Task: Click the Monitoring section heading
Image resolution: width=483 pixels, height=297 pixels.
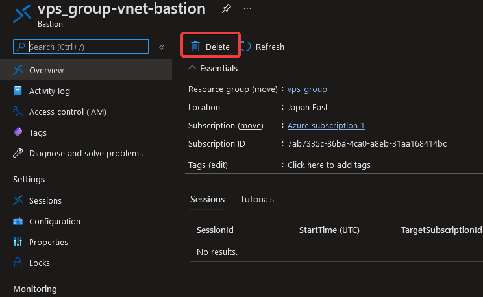Action: 35,289
